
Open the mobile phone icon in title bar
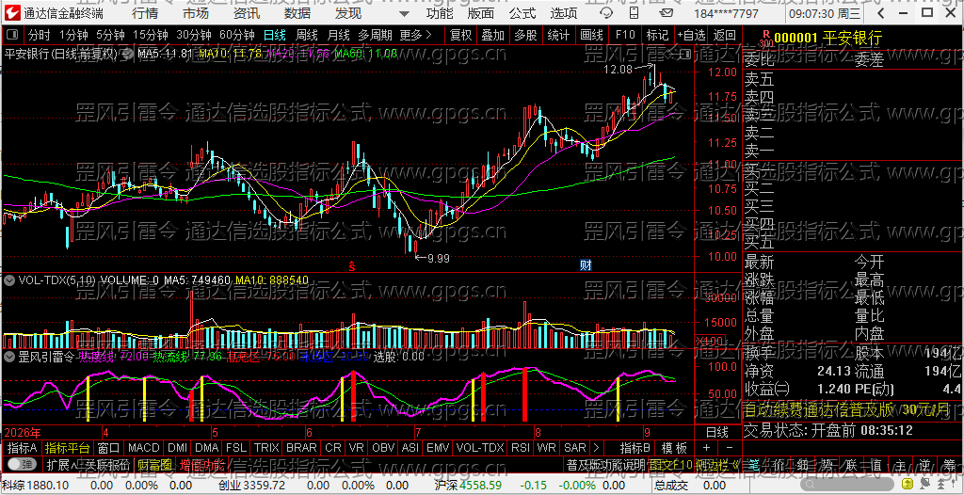point(634,13)
